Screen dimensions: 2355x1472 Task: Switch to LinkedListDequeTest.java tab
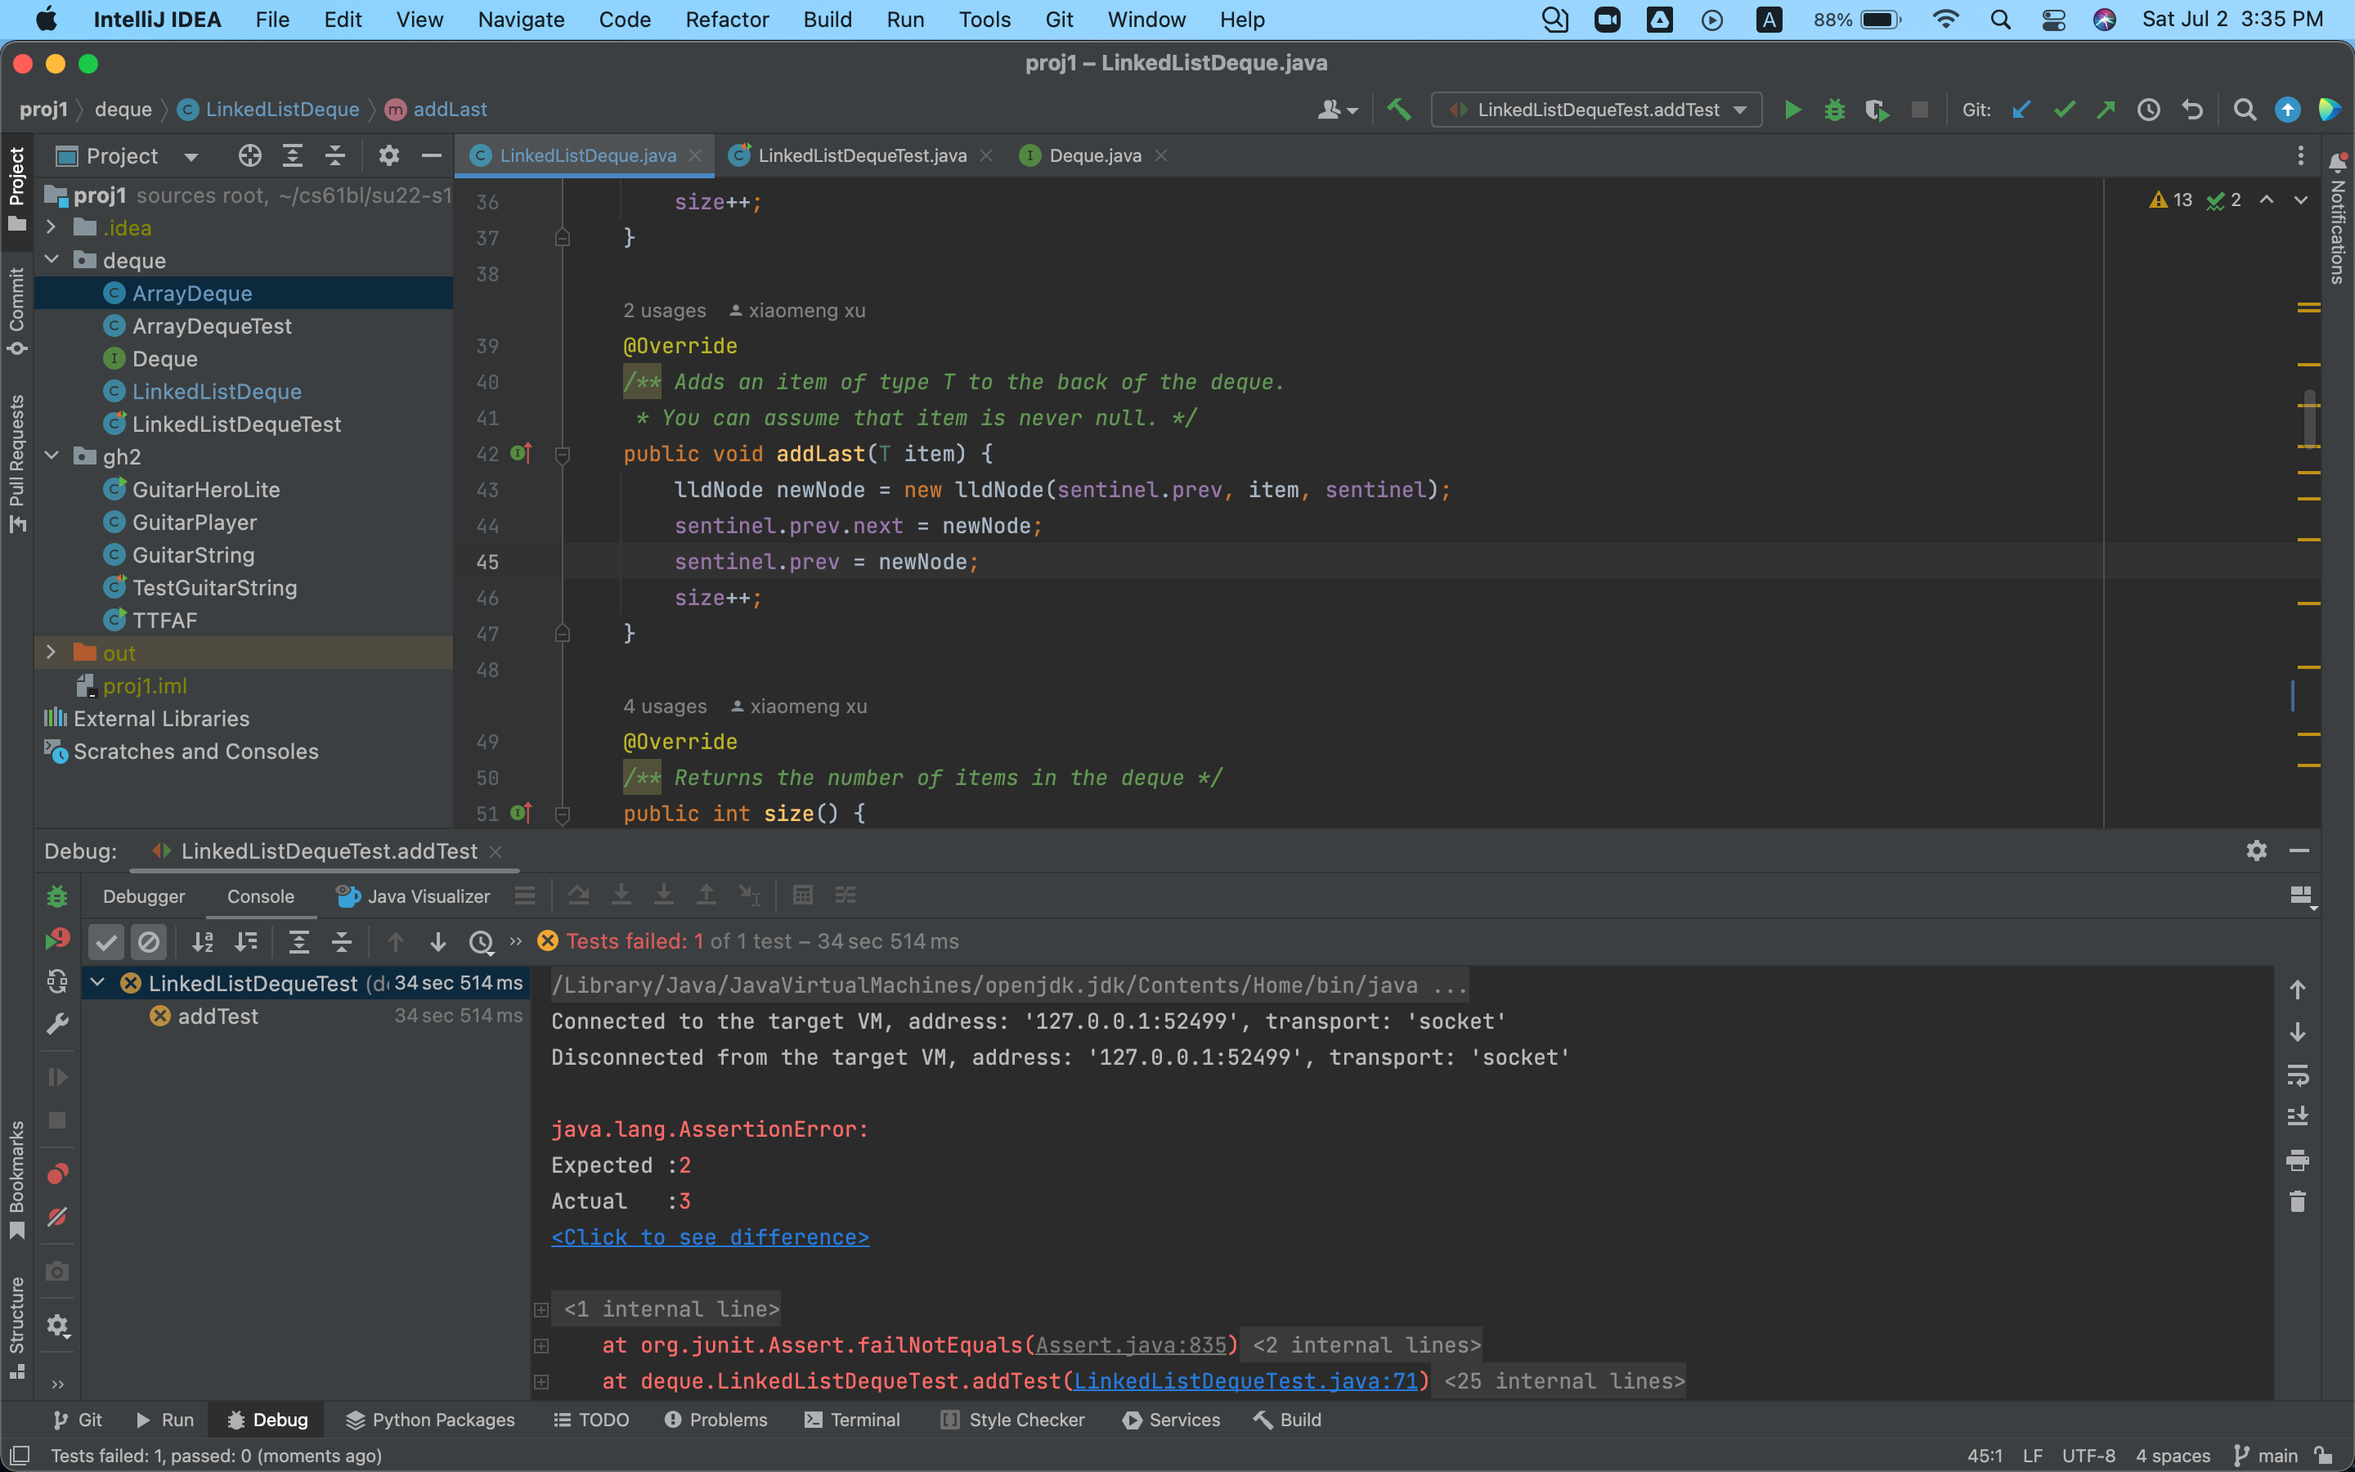[861, 155]
